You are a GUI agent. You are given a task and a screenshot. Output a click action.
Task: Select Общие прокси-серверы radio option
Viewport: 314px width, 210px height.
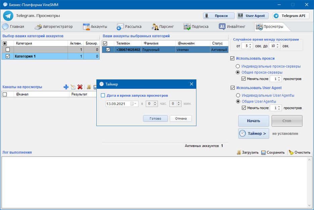pyautogui.click(x=238, y=72)
